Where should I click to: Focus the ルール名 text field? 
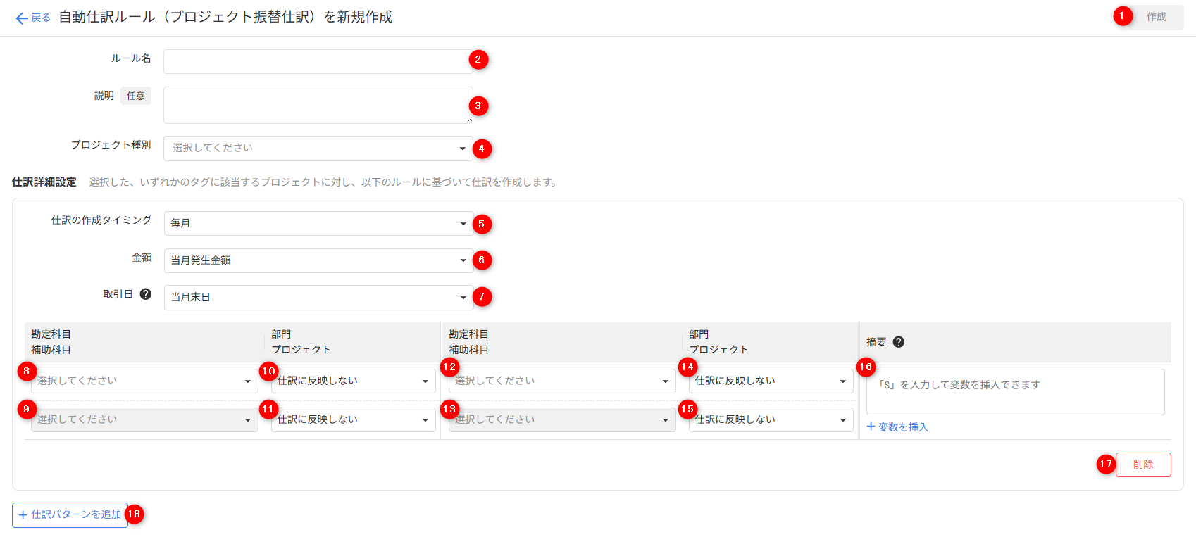click(317, 61)
